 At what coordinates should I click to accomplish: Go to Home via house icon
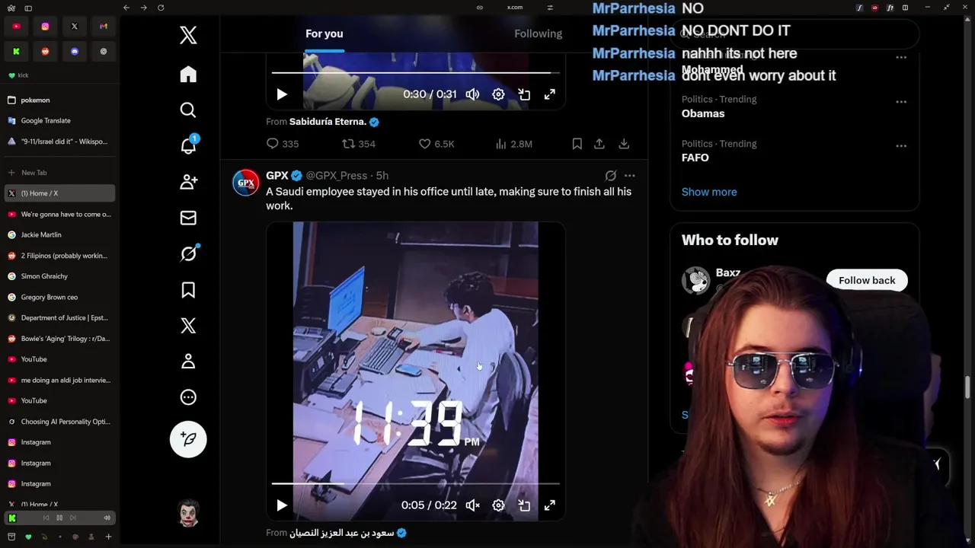click(188, 75)
